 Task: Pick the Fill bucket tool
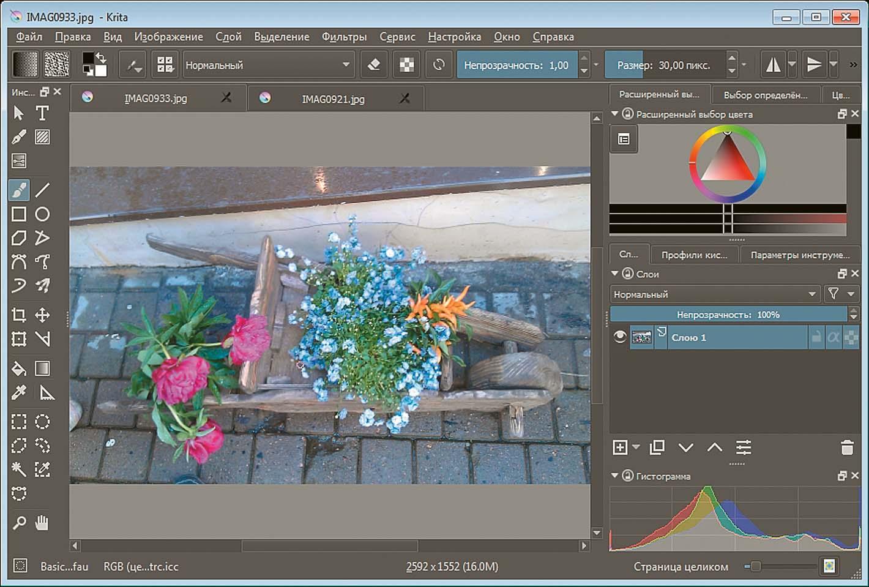[x=19, y=368]
